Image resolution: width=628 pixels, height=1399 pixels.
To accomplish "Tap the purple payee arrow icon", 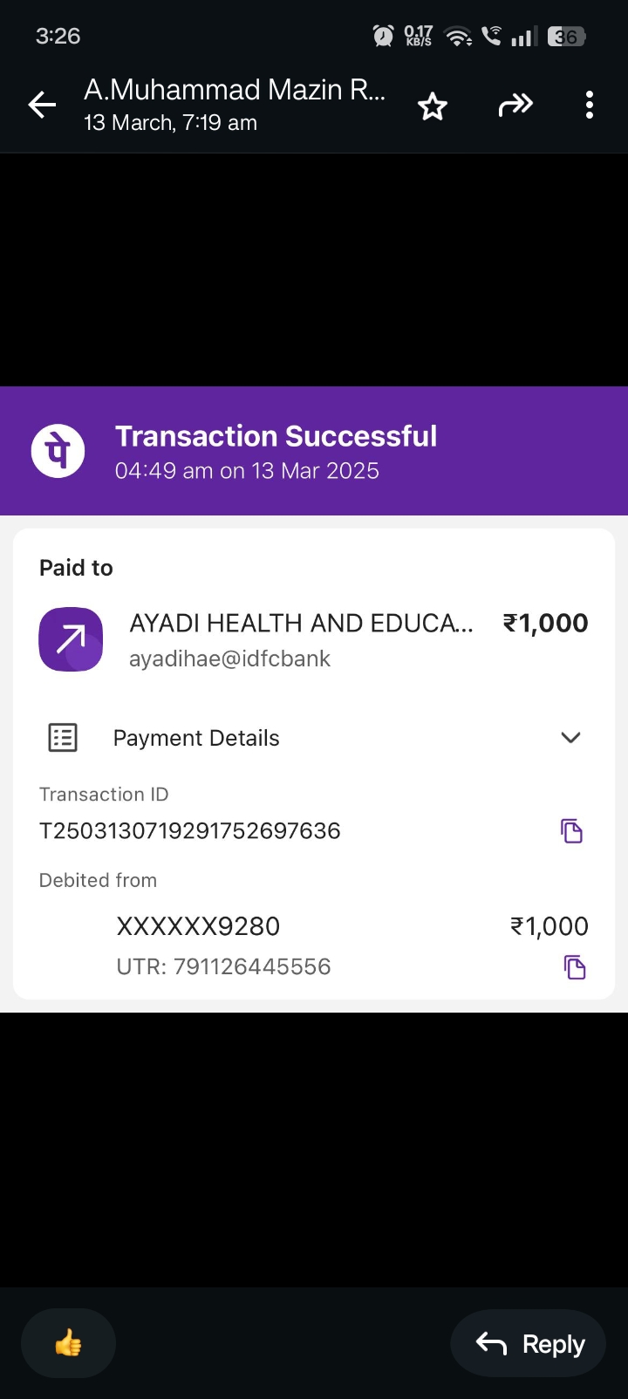I will [71, 639].
